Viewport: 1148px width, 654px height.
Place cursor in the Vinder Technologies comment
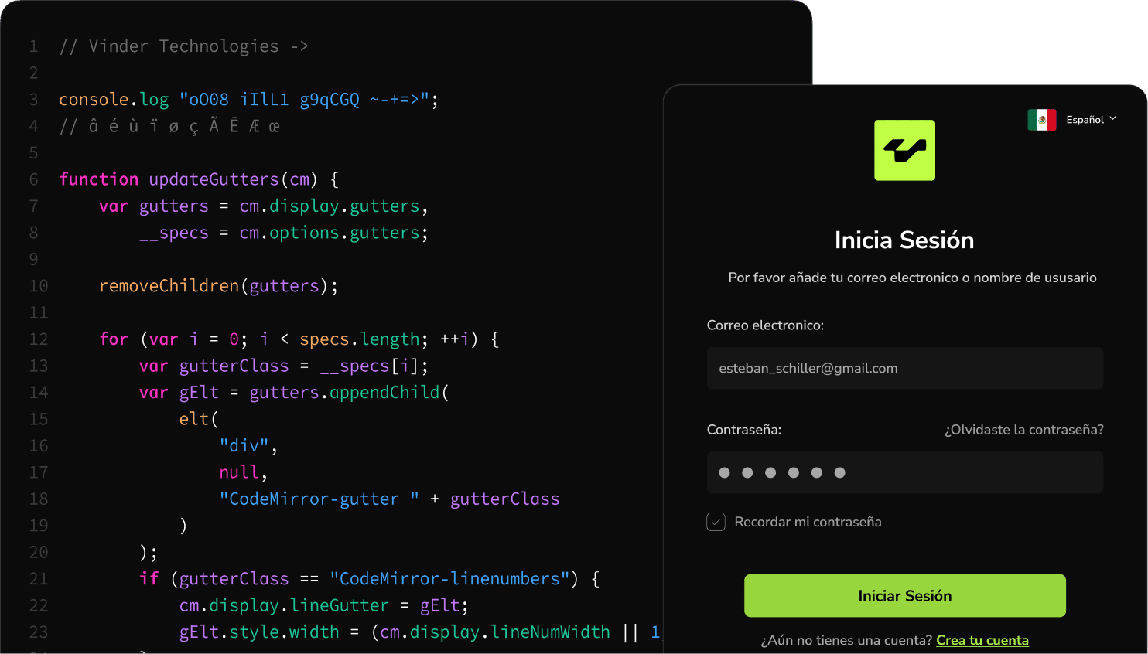coord(183,46)
